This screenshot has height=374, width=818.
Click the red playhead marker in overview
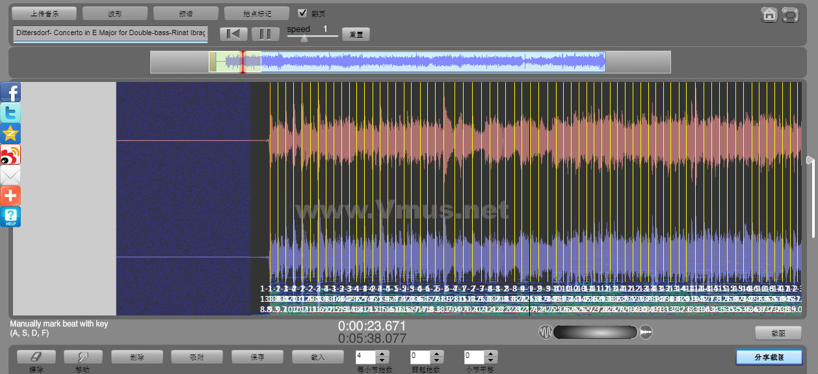coord(243,62)
